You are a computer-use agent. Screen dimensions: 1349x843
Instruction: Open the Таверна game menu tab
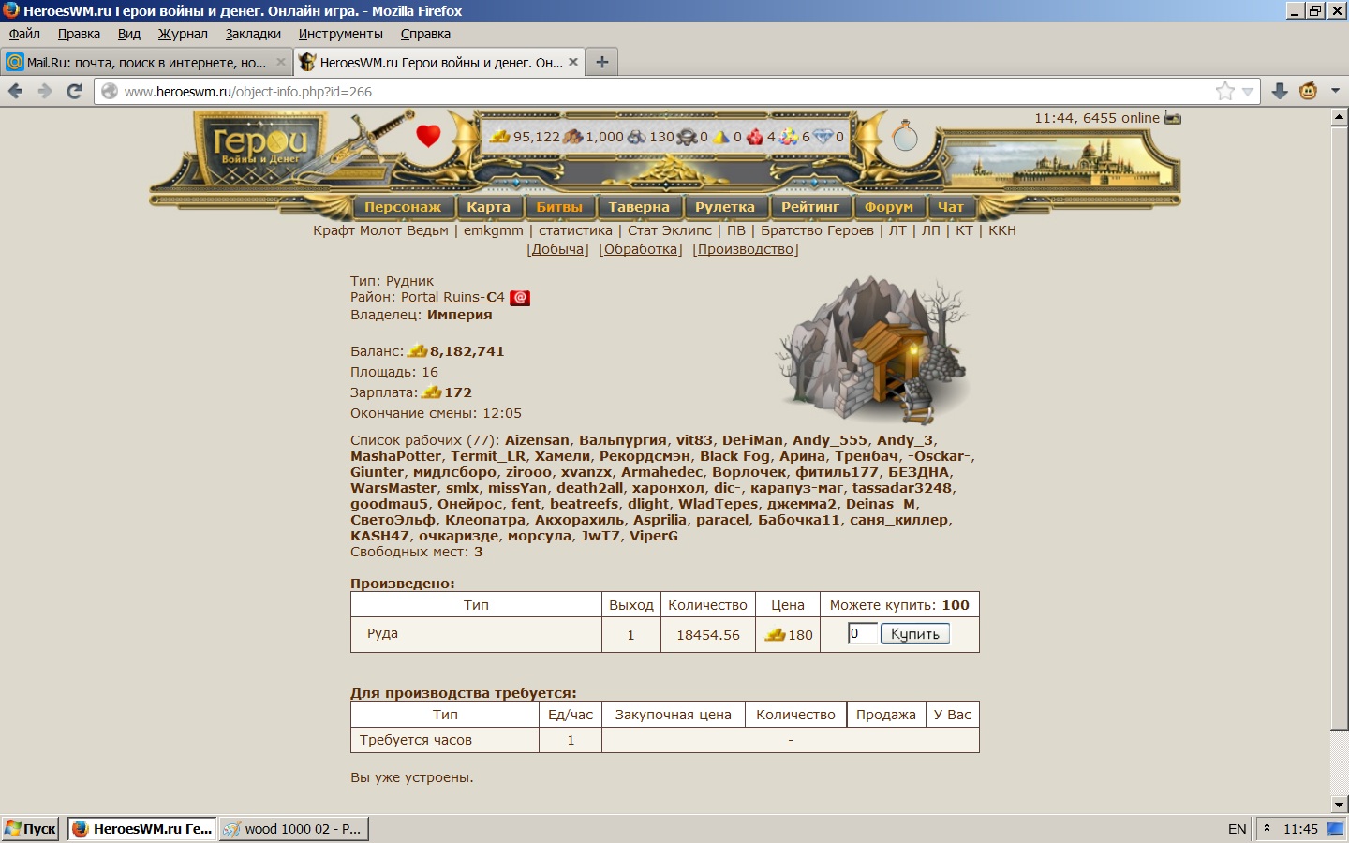[x=639, y=207]
